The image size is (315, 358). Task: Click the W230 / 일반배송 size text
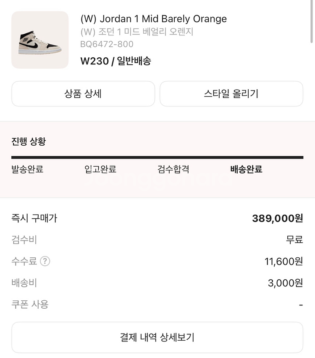tap(115, 61)
